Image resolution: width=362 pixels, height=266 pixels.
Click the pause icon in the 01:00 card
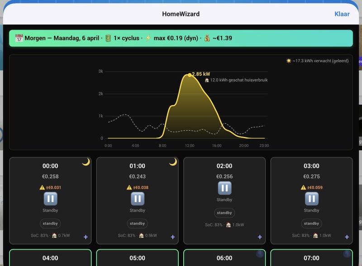[138, 199]
